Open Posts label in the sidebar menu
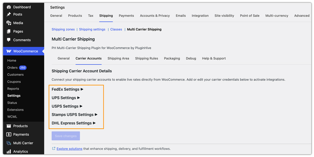The image size is (314, 157). tap(18, 14)
